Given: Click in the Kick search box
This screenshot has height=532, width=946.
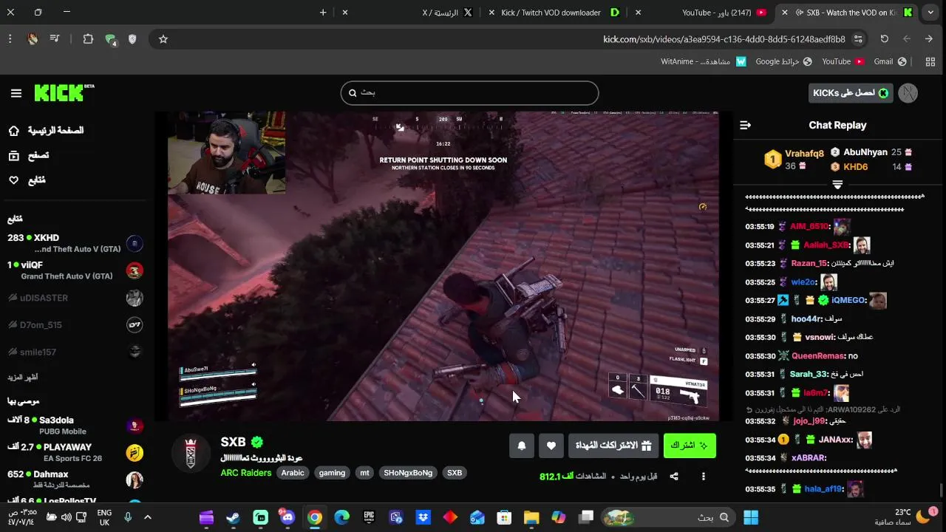Looking at the screenshot, I should [x=469, y=93].
